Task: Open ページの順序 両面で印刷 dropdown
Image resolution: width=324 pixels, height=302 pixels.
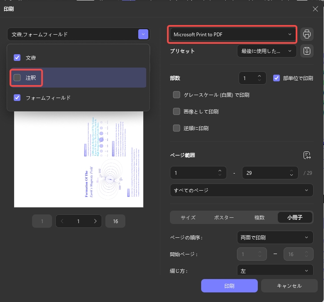Action: 275,237
